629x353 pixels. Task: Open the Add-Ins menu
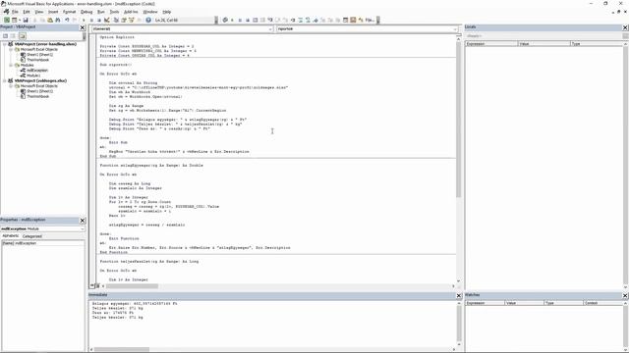tap(131, 12)
